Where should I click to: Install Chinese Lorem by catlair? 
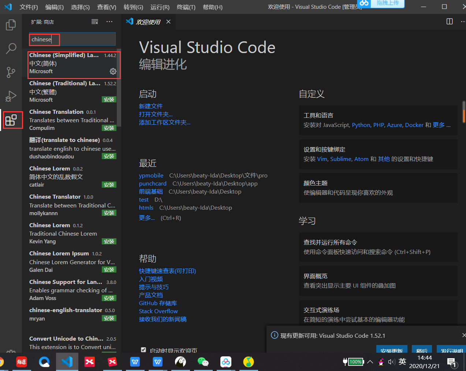[x=109, y=185]
